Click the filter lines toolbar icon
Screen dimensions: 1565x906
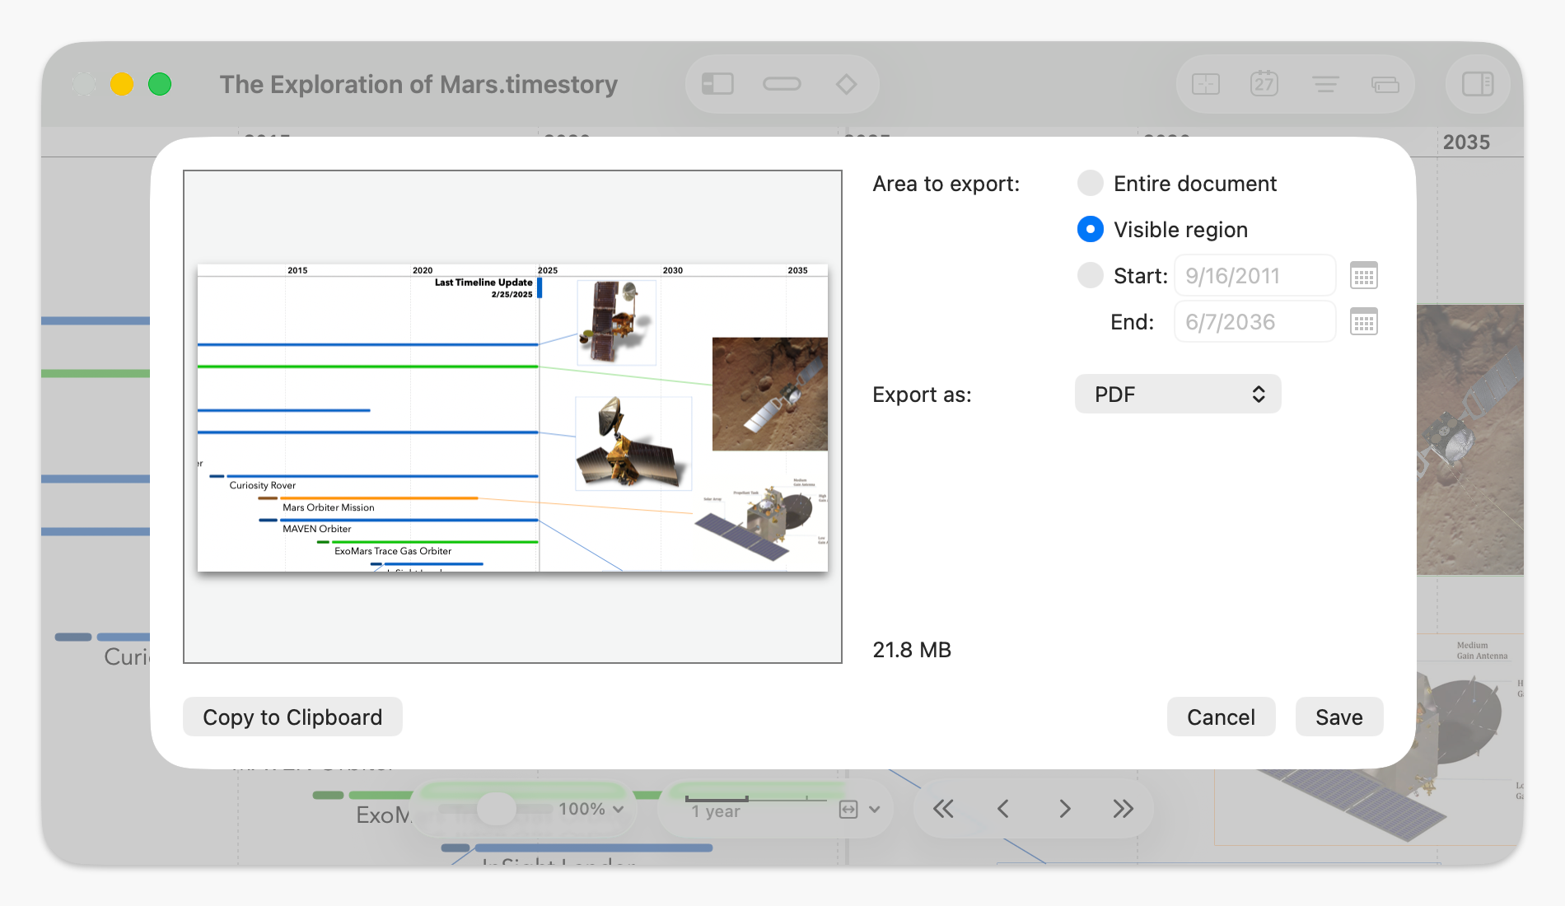click(x=1324, y=83)
